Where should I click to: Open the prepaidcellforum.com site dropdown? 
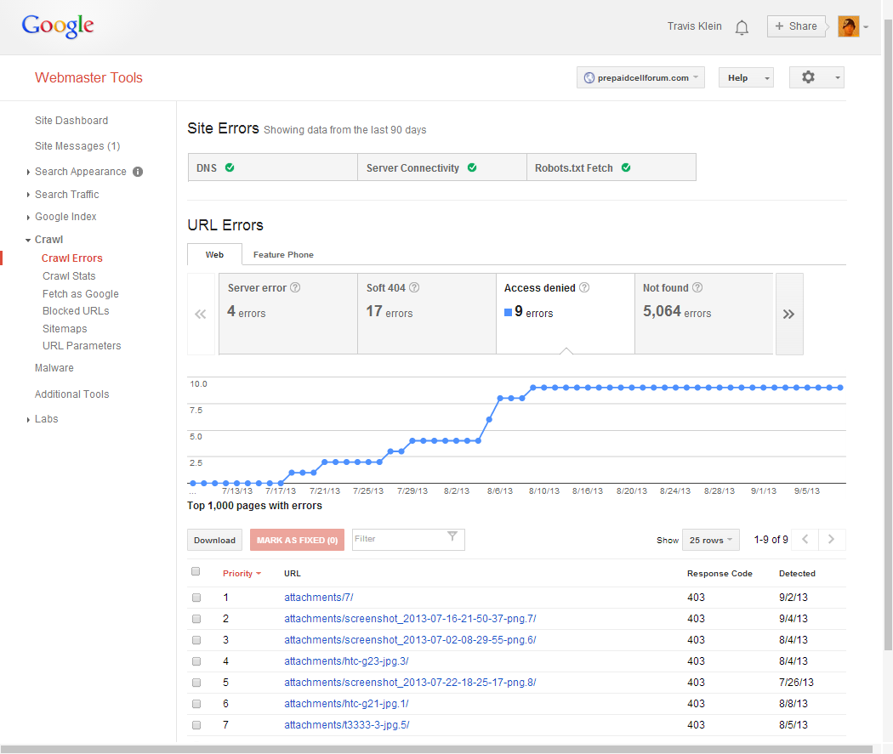641,77
